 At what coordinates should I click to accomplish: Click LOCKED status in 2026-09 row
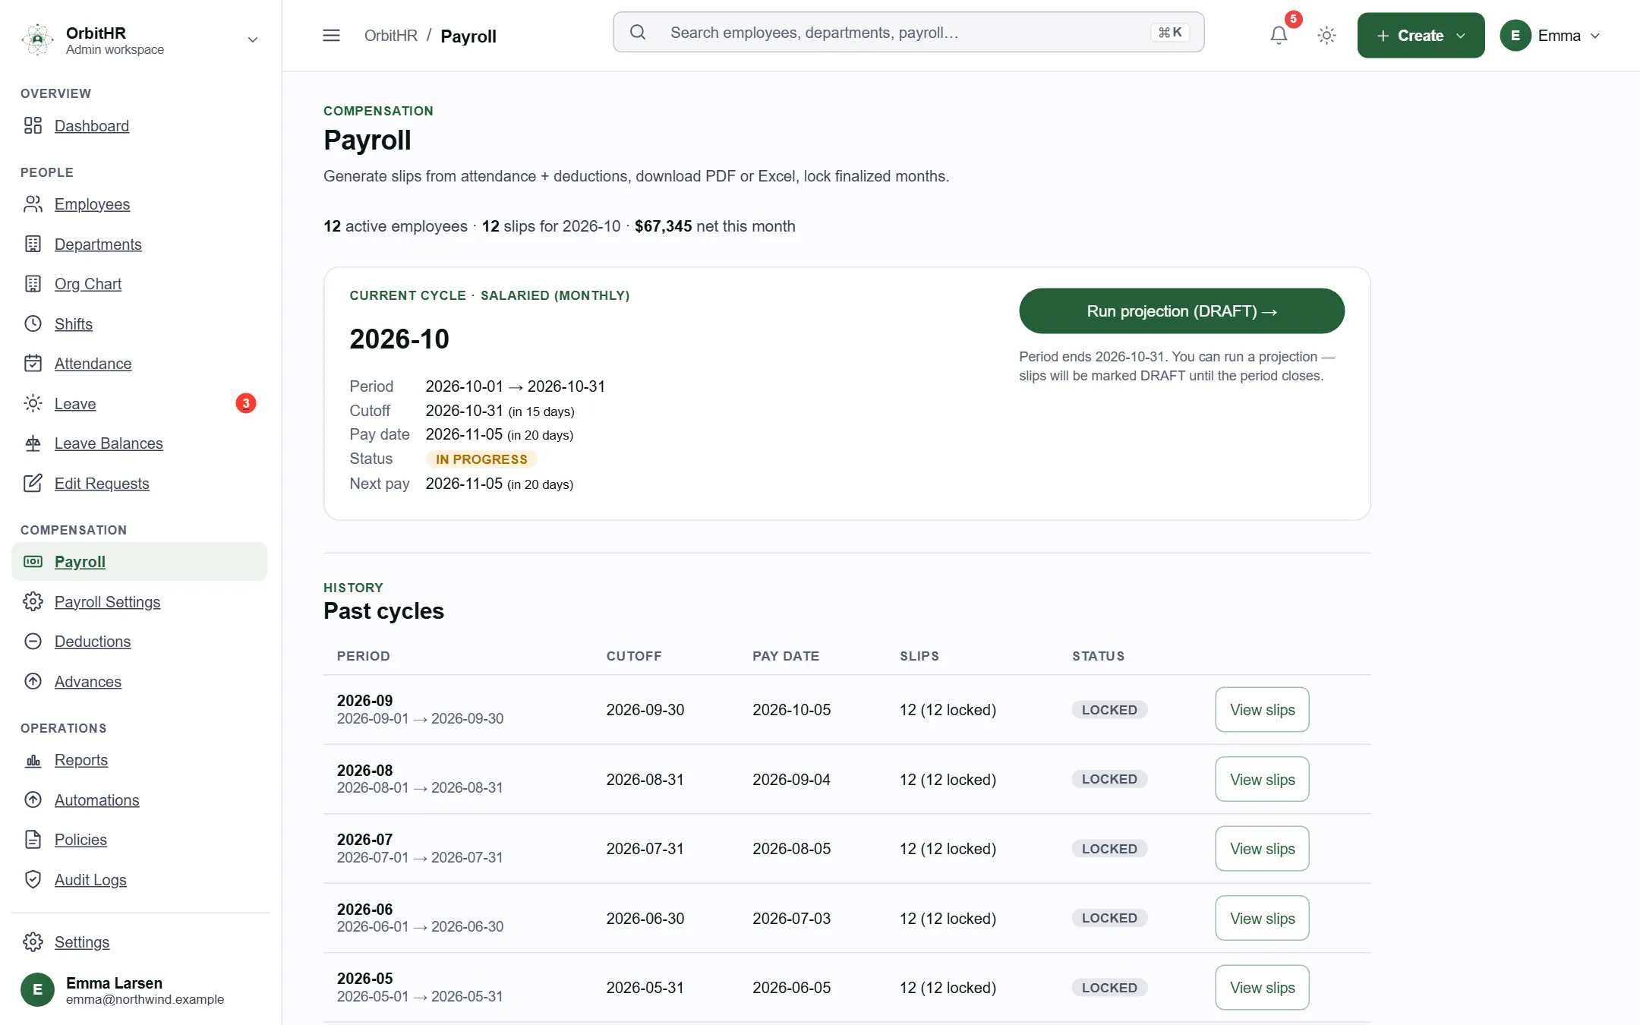point(1109,710)
